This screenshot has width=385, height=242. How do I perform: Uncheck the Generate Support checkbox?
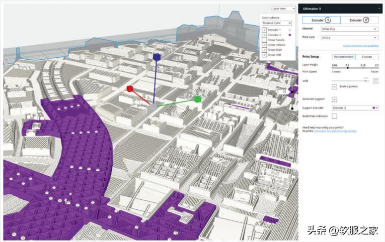(x=334, y=99)
